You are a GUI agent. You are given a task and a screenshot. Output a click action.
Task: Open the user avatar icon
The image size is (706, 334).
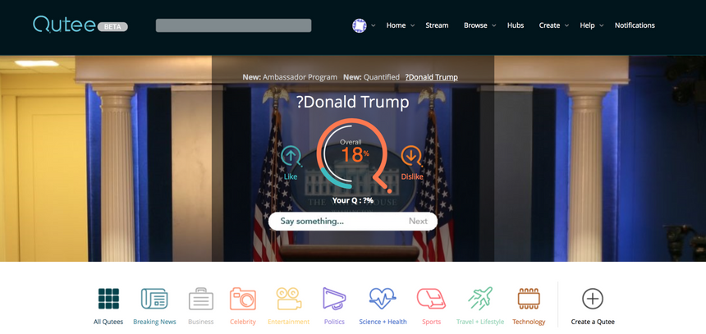click(360, 25)
